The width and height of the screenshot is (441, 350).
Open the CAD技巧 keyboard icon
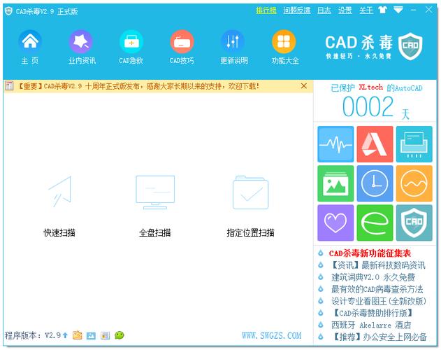182,42
